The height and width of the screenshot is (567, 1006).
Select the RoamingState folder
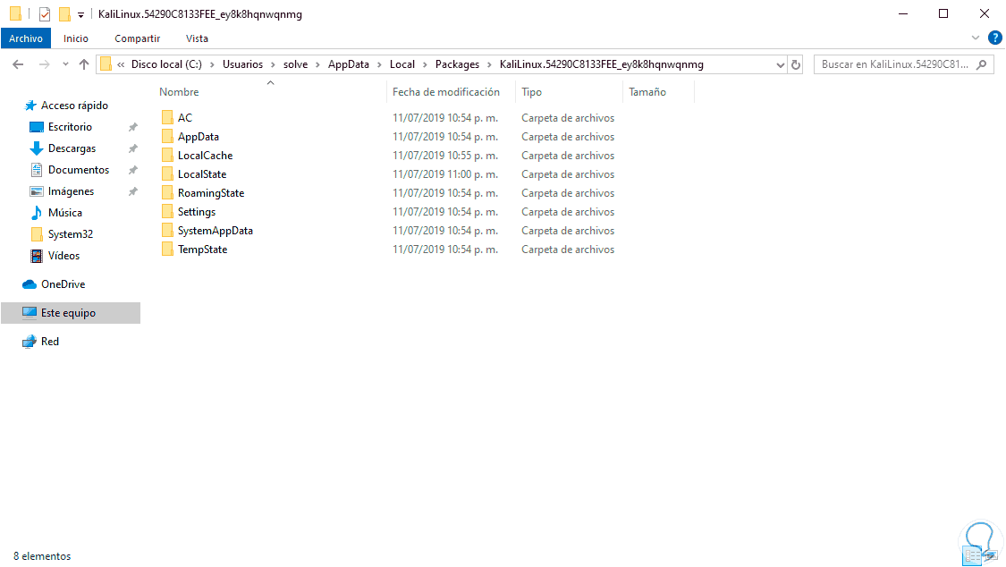tap(203, 193)
